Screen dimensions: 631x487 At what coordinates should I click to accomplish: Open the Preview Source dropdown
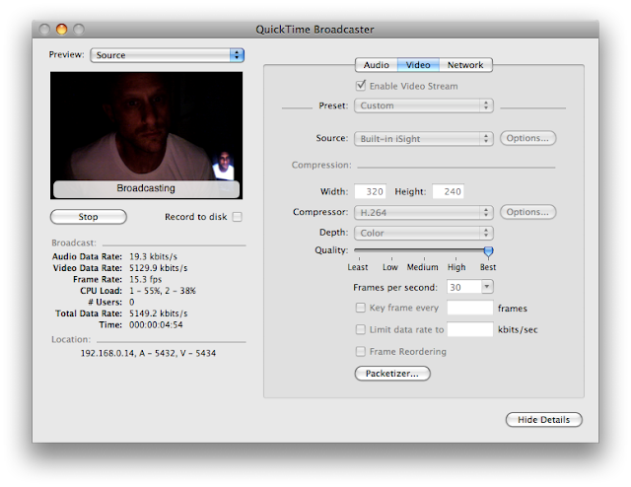click(x=167, y=55)
